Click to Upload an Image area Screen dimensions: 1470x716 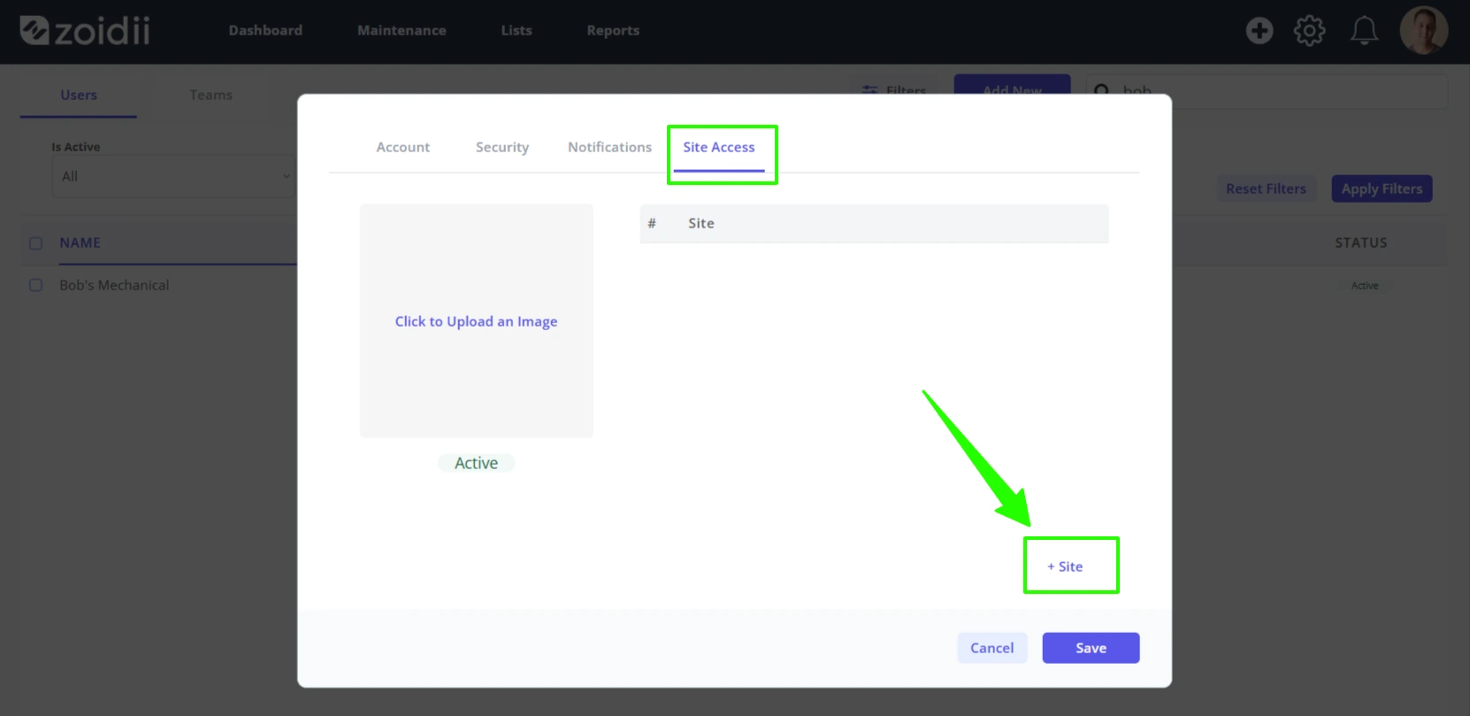coord(476,321)
